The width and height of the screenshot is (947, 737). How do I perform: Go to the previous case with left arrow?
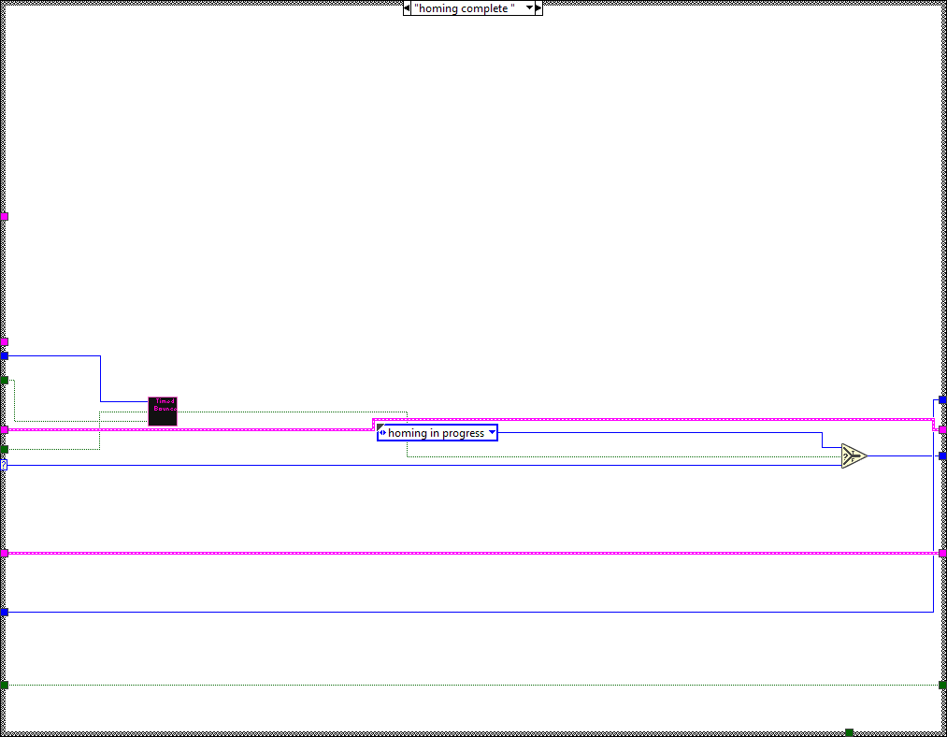click(x=408, y=8)
